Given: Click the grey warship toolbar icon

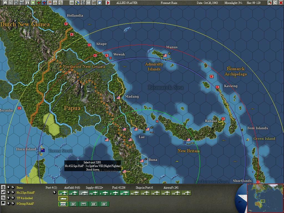Looking at the screenshot, I should [x=72, y=3].
